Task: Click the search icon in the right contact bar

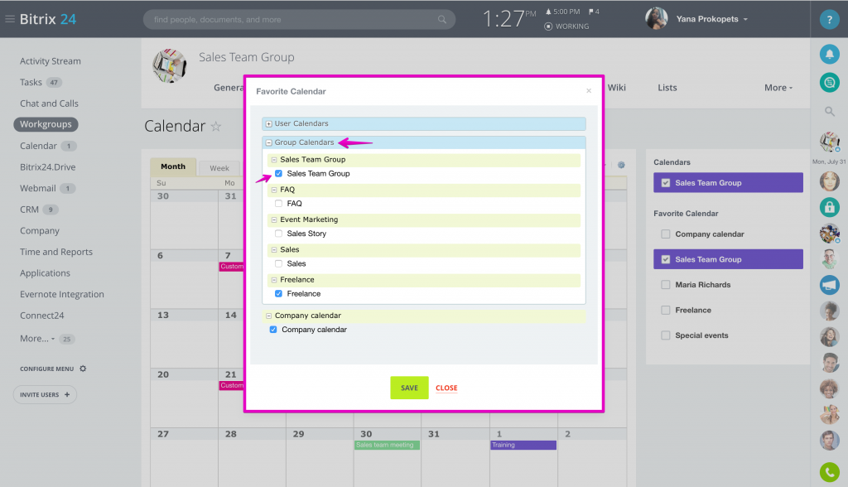Action: click(829, 112)
